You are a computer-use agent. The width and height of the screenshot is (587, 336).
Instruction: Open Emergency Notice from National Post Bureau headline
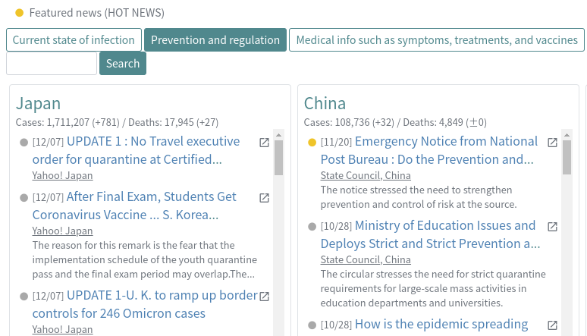click(x=429, y=150)
